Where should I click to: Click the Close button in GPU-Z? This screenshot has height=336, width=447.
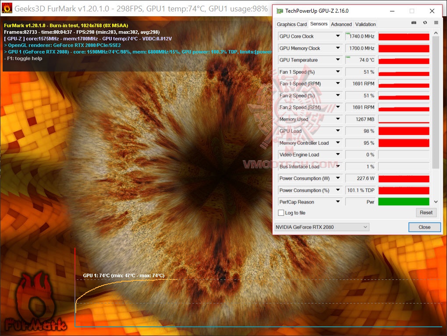coord(424,227)
